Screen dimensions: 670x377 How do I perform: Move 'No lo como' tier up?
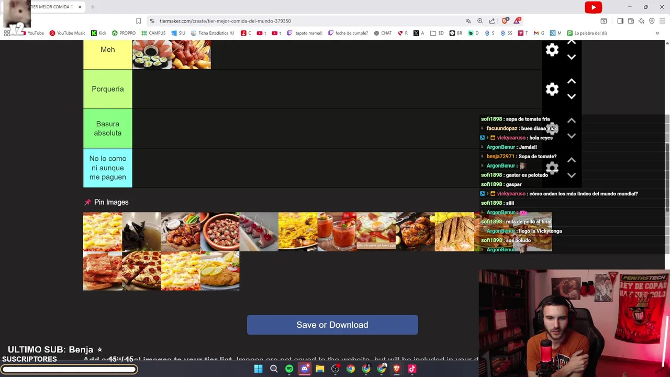tap(572, 160)
